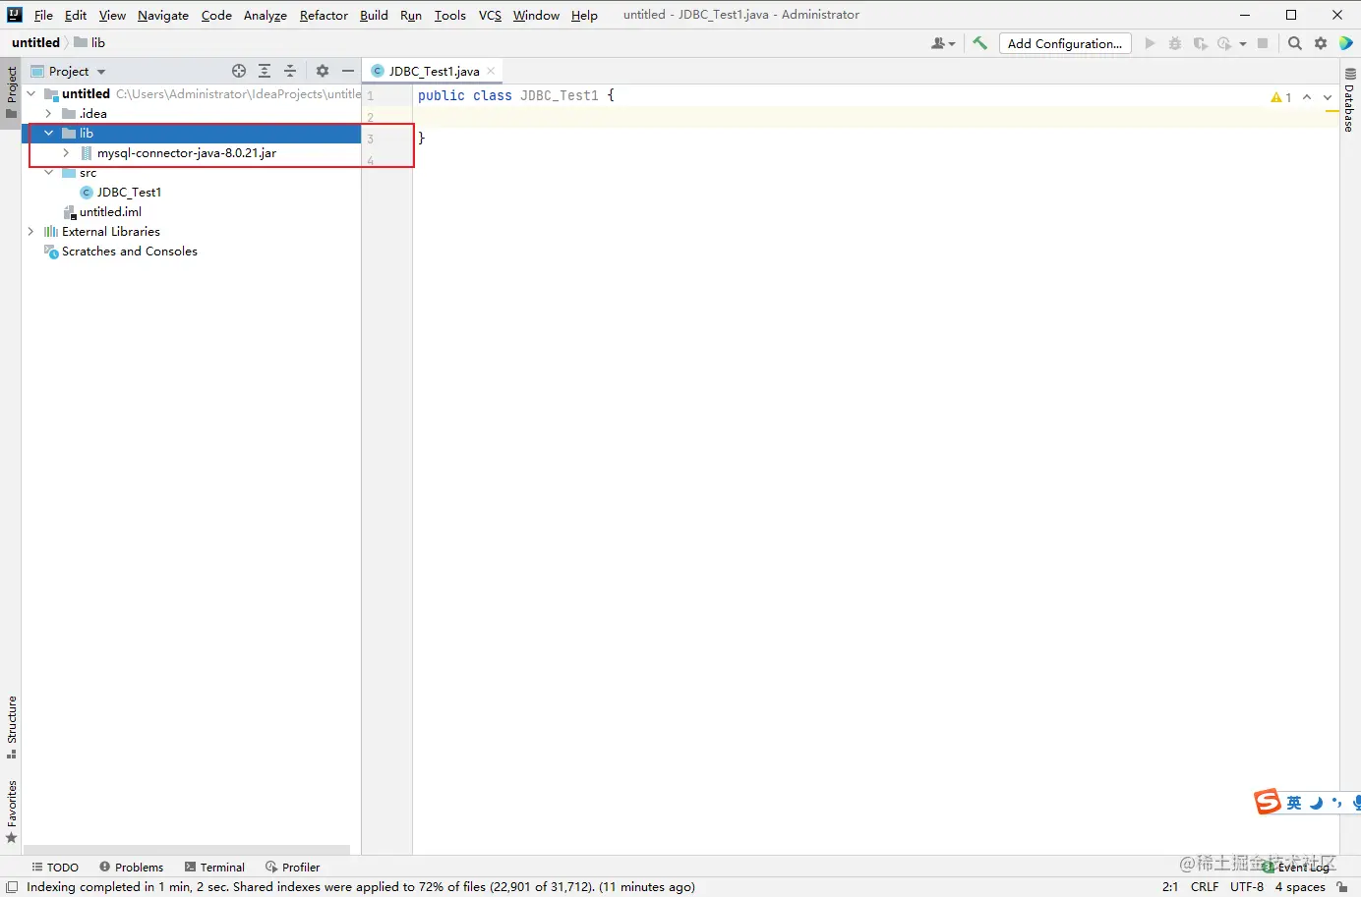Viewport: 1361px width, 897px height.
Task: Click lib breadcrumb in navigation bar
Action: pyautogui.click(x=89, y=43)
